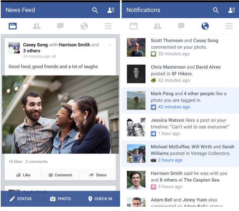The height and width of the screenshot is (211, 239).
Task: Tap Check In at the bottom bar
Action: click(x=100, y=199)
